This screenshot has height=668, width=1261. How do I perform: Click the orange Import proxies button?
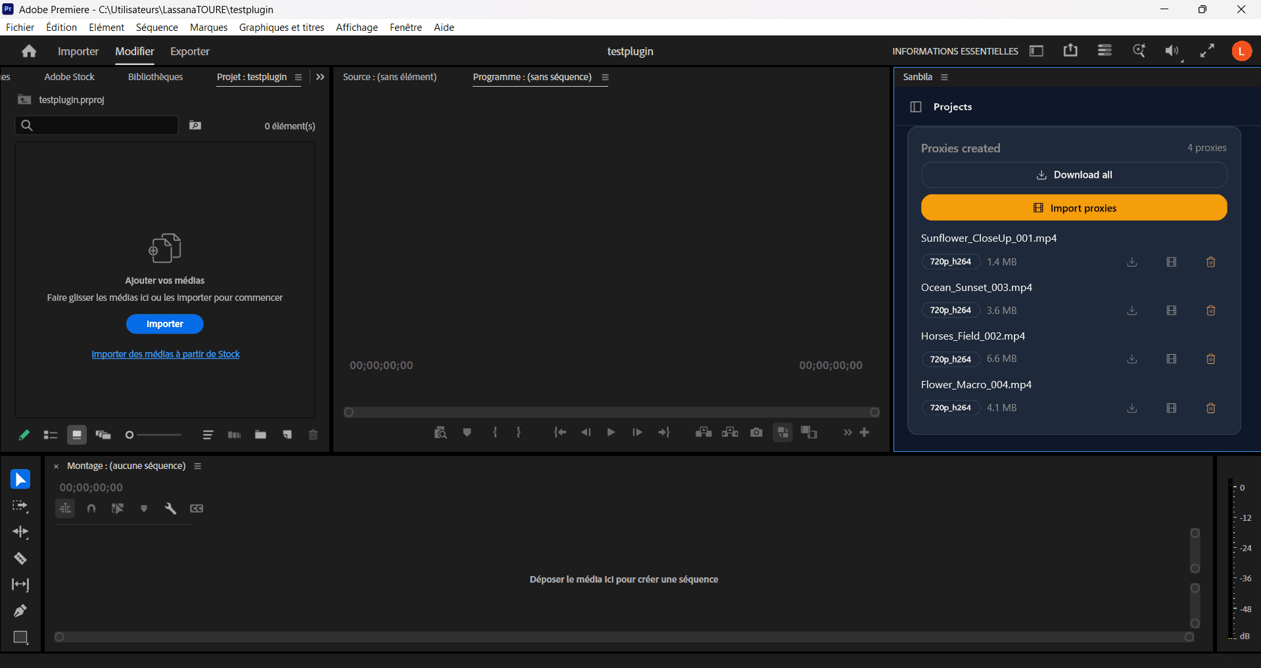coord(1074,208)
